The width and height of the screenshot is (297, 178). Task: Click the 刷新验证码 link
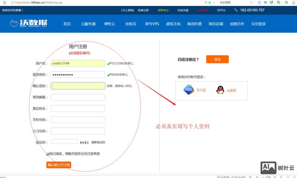click(98, 142)
